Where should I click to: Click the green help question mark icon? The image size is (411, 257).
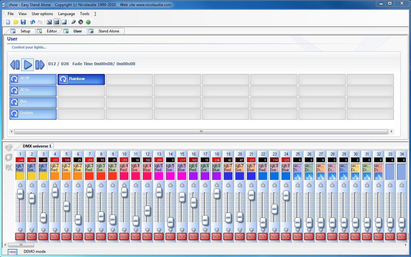(88, 22)
